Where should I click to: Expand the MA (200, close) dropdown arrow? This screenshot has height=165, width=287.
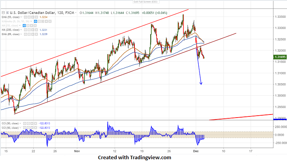[21, 30]
